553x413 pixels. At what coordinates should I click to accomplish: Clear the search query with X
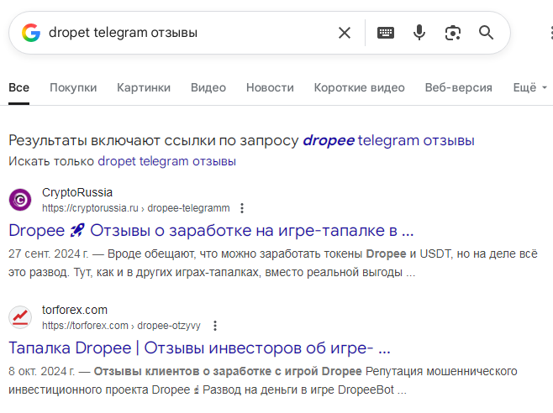coord(345,33)
